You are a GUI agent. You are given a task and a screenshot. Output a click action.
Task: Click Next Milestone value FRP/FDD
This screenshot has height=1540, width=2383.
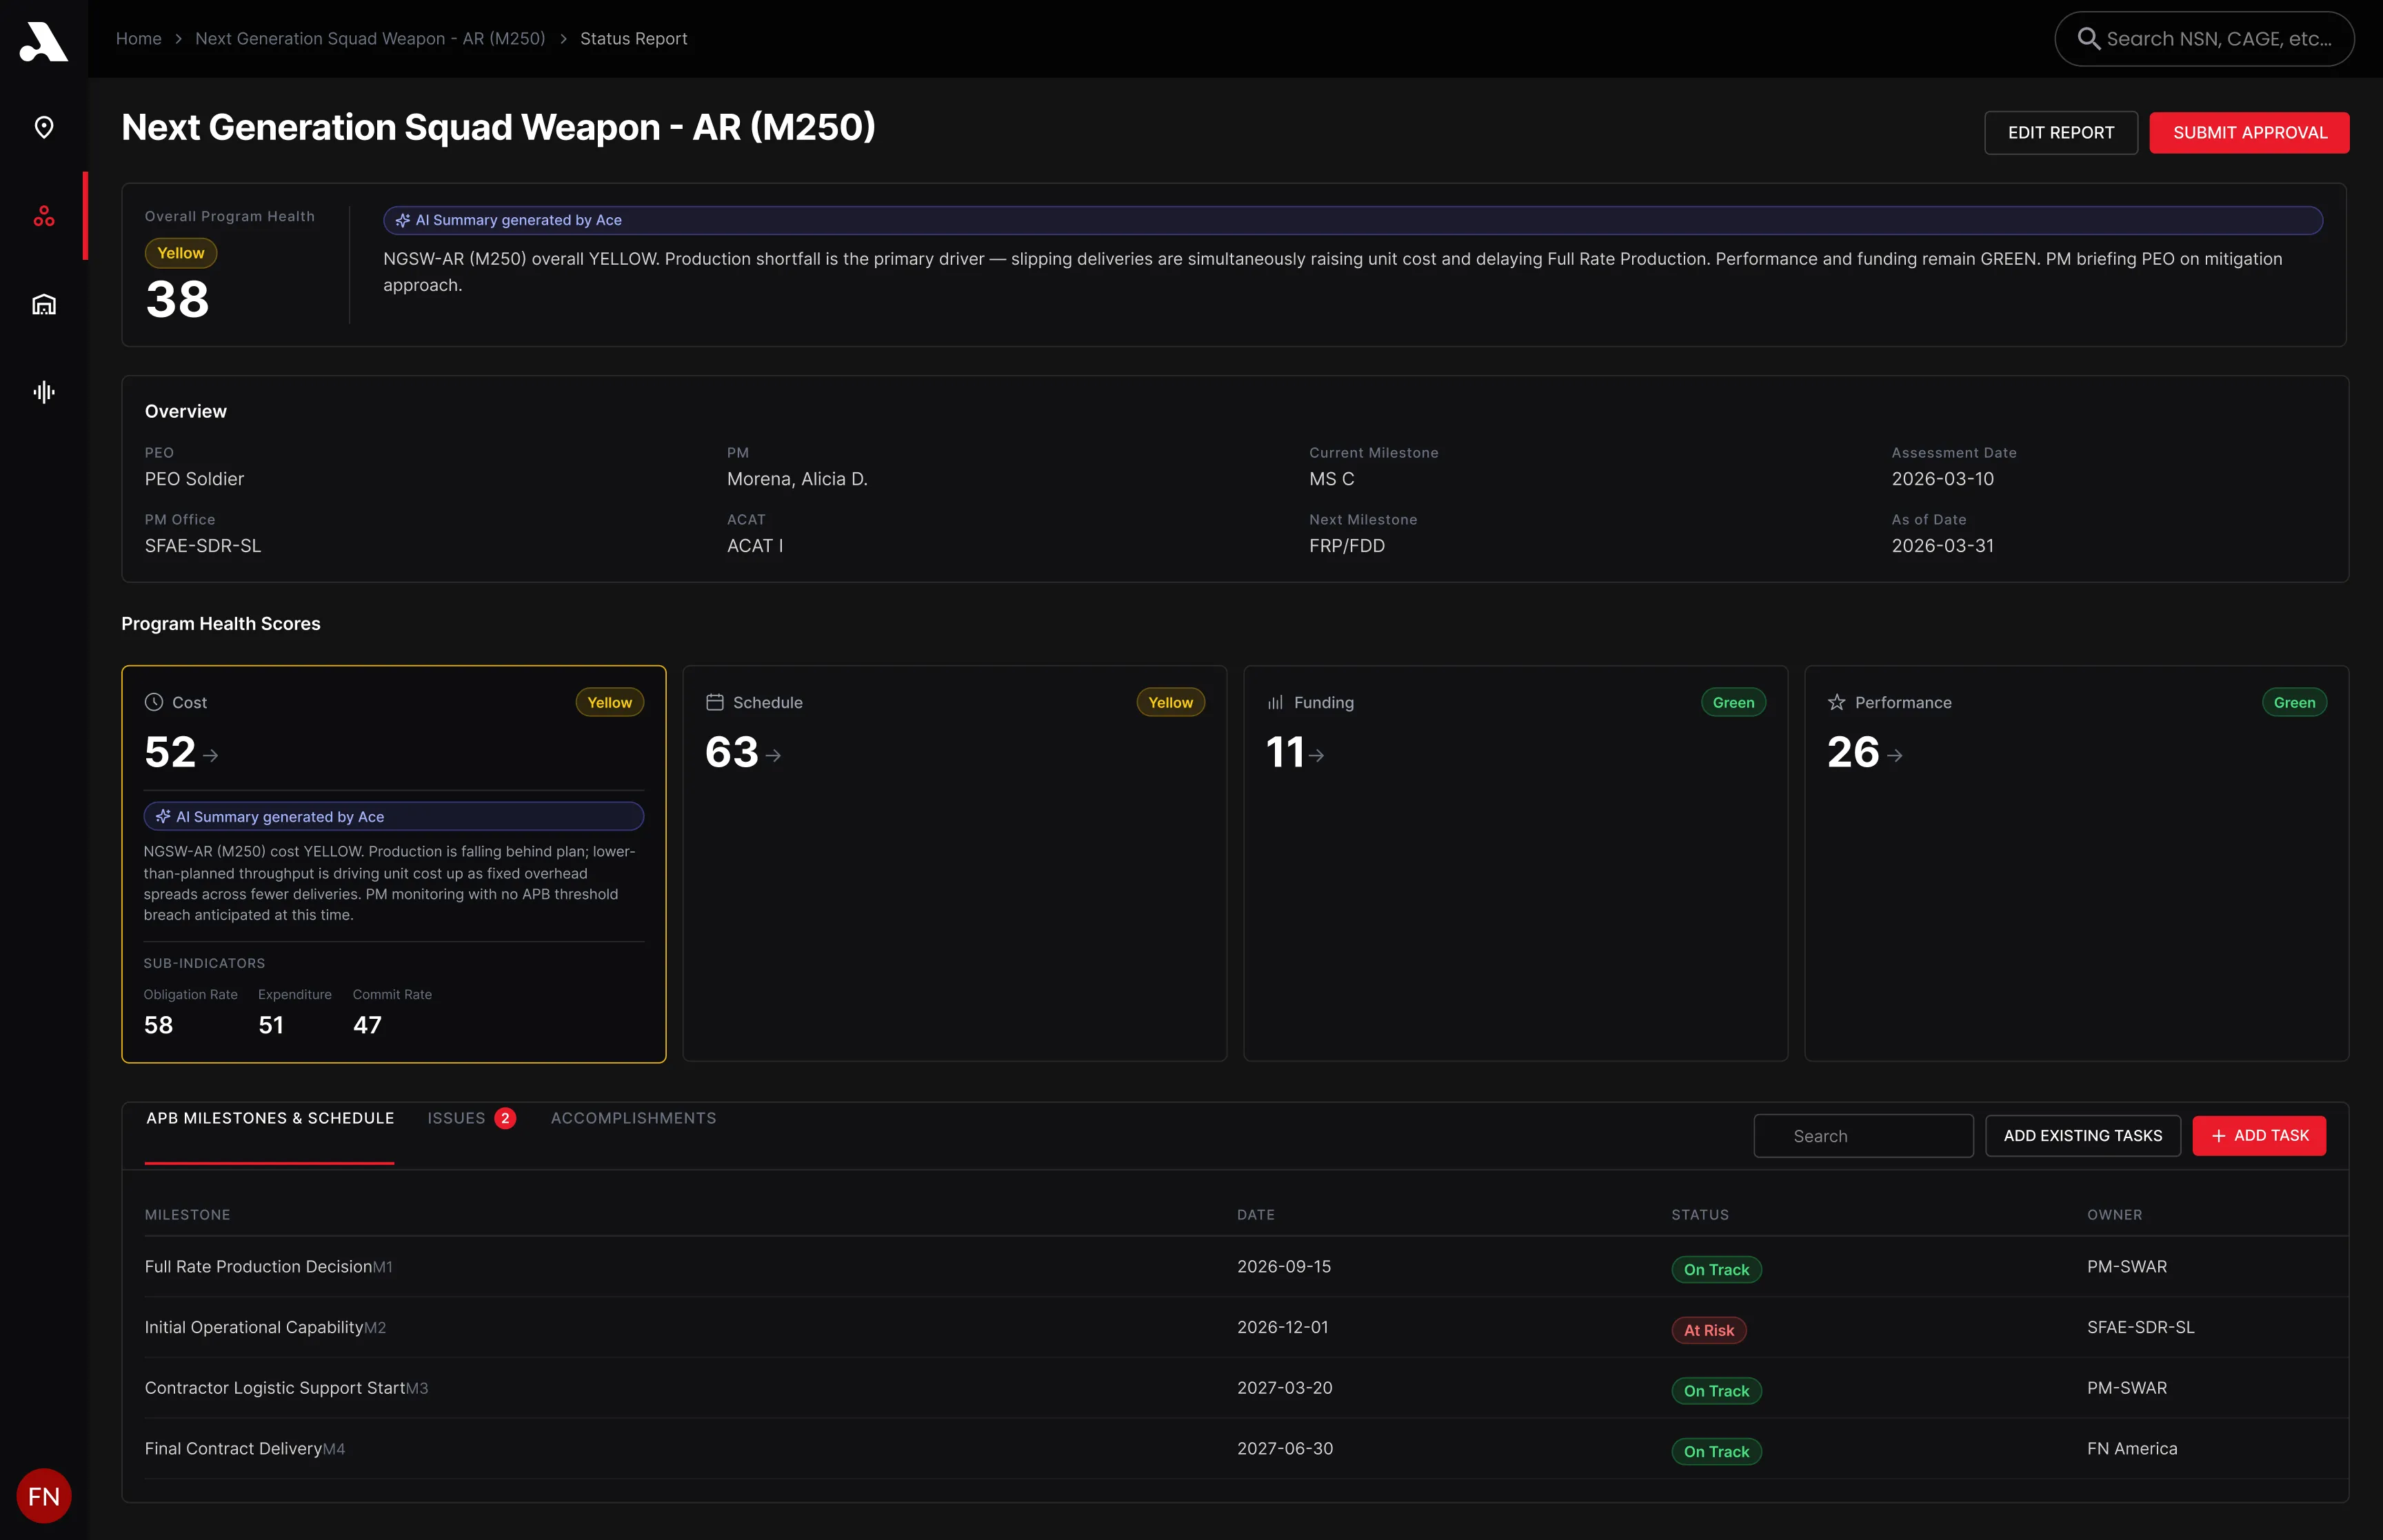1347,546
